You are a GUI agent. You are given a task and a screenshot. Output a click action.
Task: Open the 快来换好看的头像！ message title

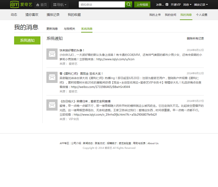tap(72, 50)
